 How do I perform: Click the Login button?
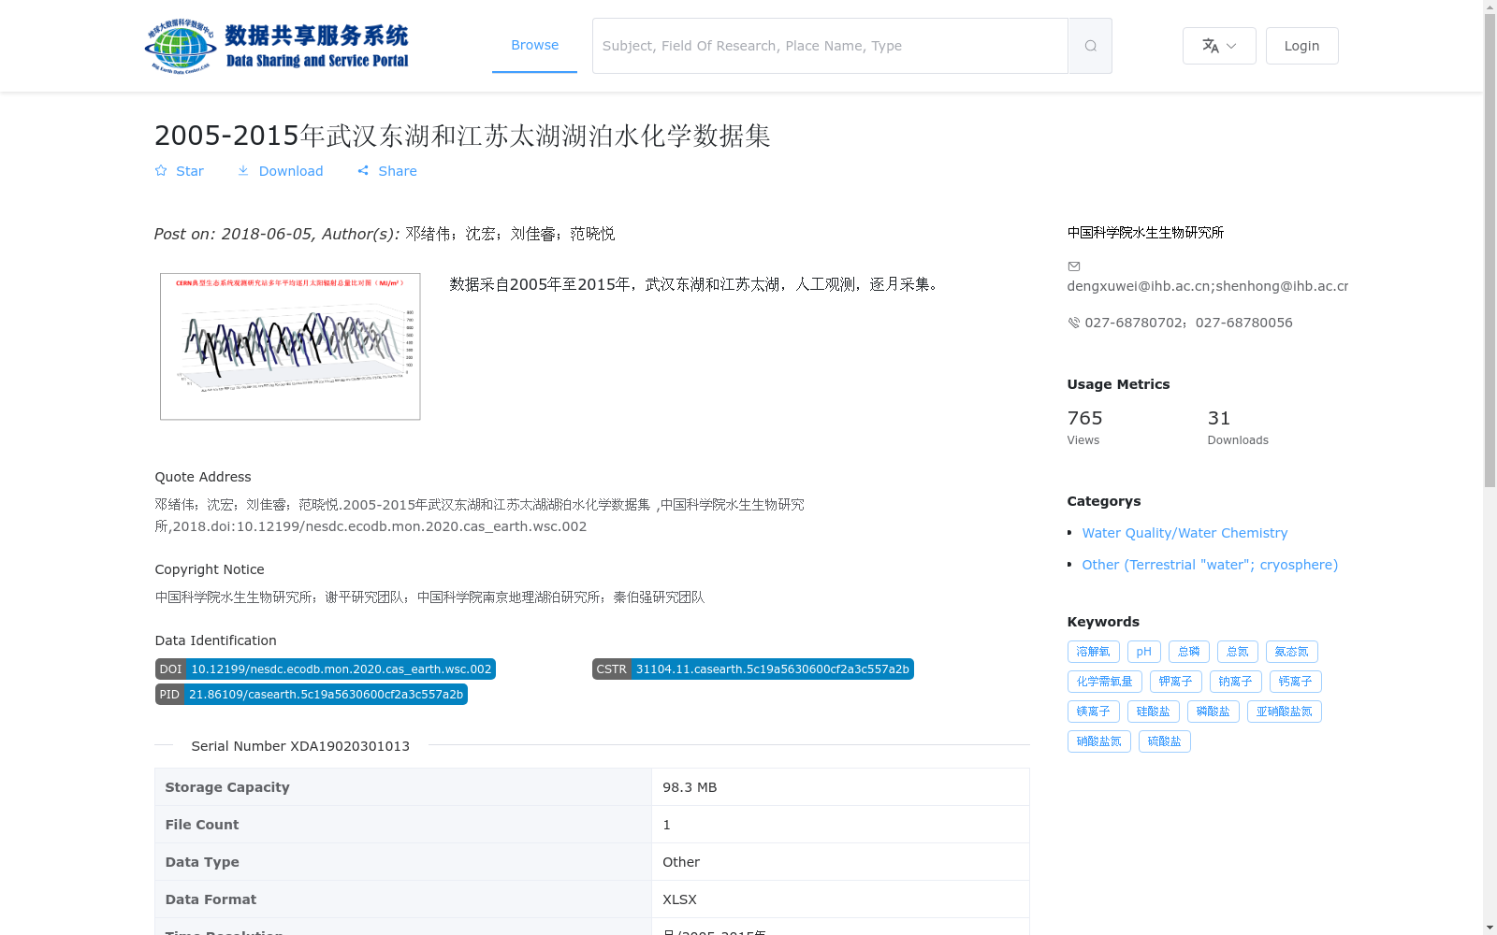[x=1301, y=46]
